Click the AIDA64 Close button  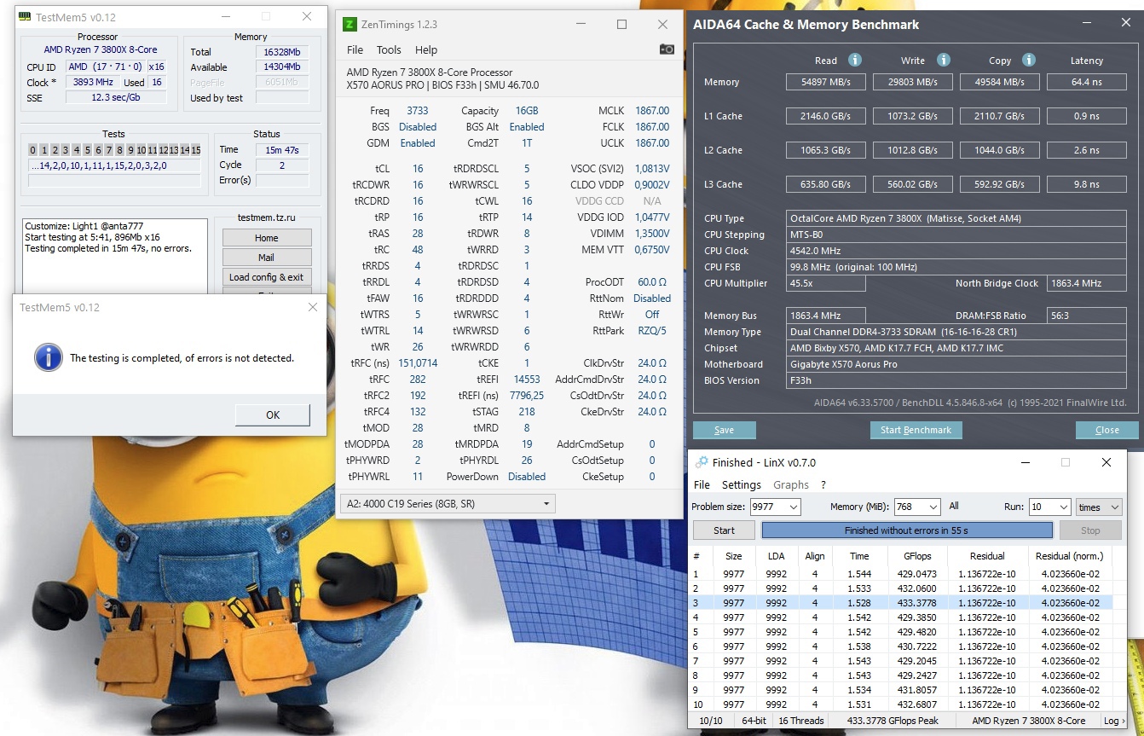(1107, 430)
